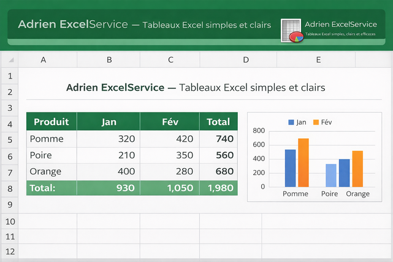Click the Adrien ExcelService title in green banner

click(x=73, y=25)
